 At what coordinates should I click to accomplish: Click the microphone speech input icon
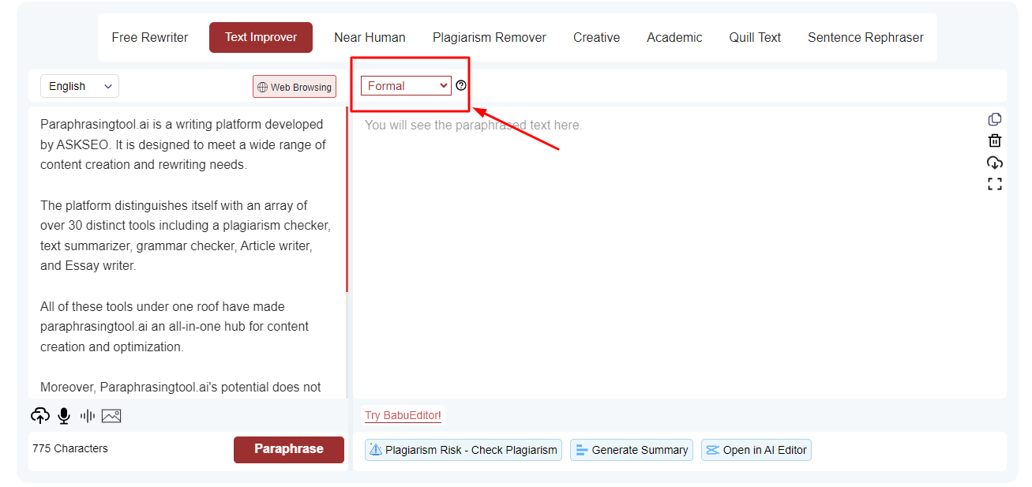pos(64,416)
